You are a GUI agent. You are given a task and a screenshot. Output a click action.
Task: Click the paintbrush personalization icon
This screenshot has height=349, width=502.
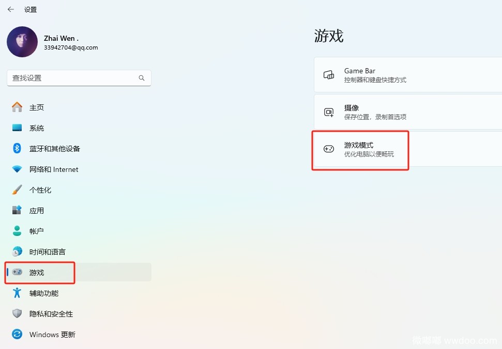17,189
